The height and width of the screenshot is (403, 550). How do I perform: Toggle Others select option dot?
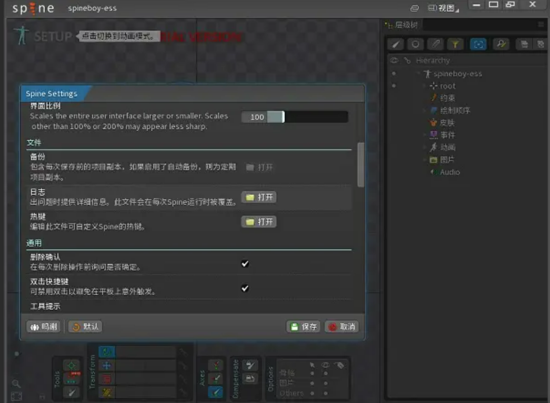pos(312,393)
